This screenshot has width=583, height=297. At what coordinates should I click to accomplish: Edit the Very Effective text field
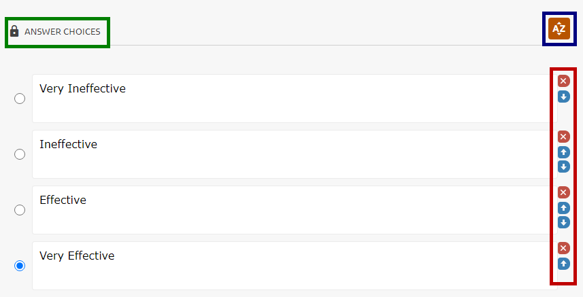[x=295, y=266]
